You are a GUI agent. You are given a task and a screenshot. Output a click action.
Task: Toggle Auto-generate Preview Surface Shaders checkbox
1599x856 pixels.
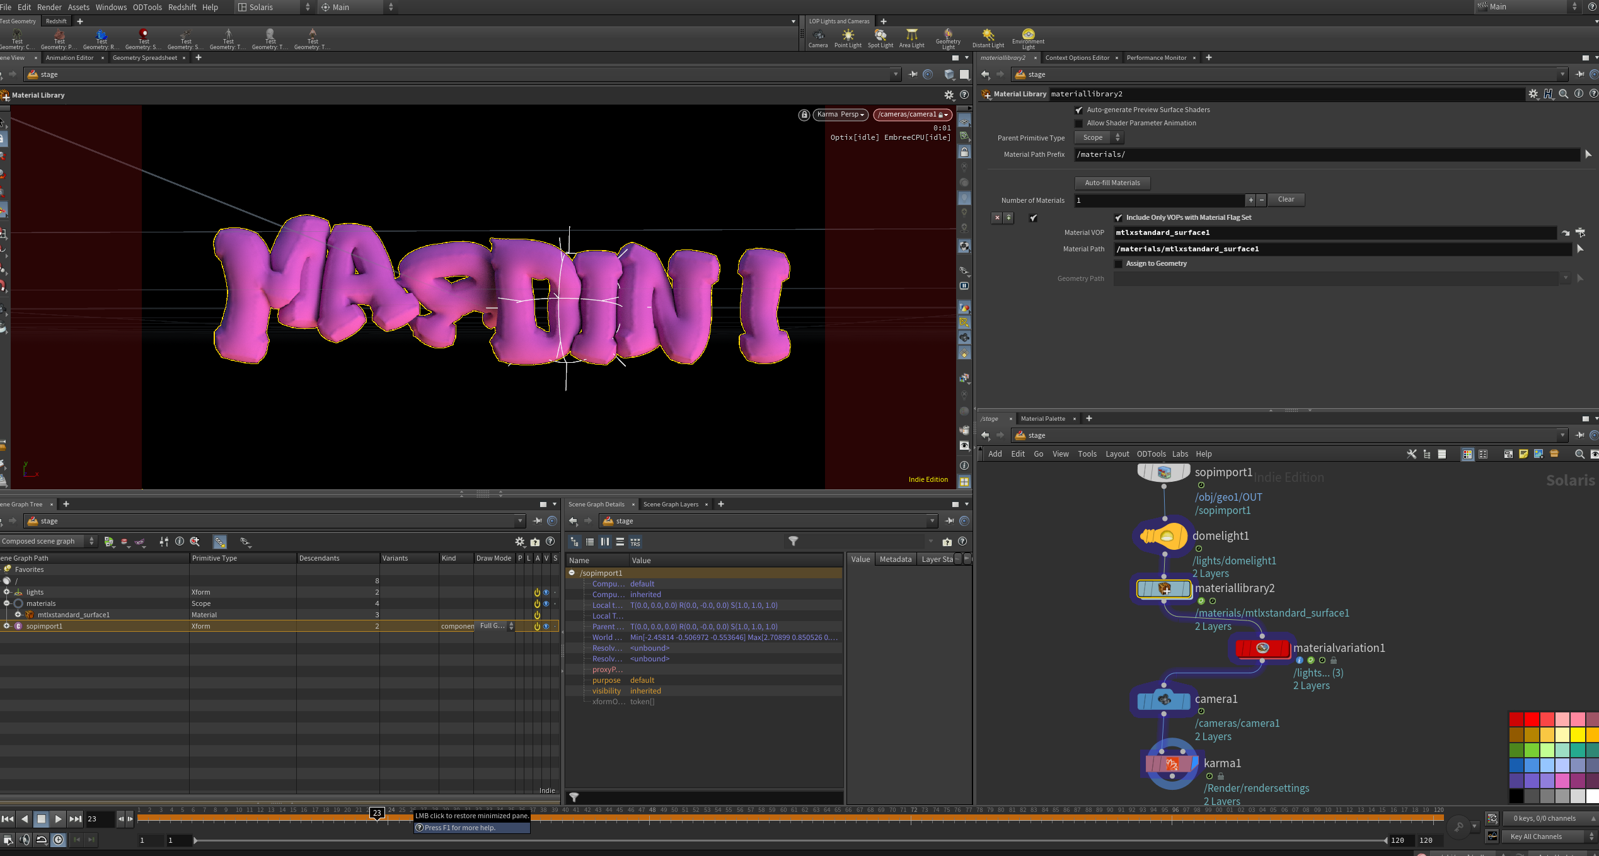pyautogui.click(x=1079, y=110)
